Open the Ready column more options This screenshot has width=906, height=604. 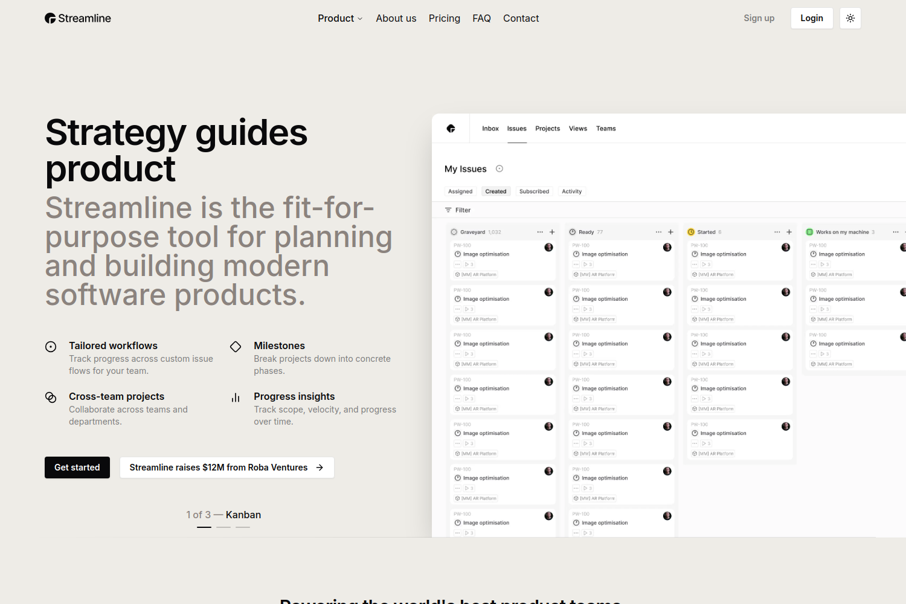(x=658, y=232)
